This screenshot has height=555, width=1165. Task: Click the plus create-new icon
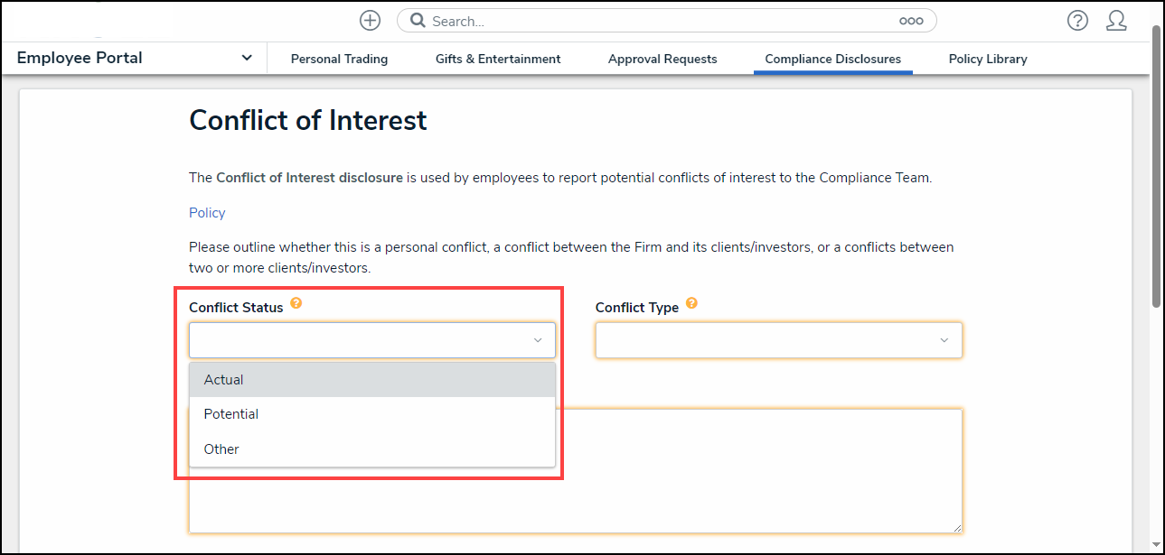370,21
